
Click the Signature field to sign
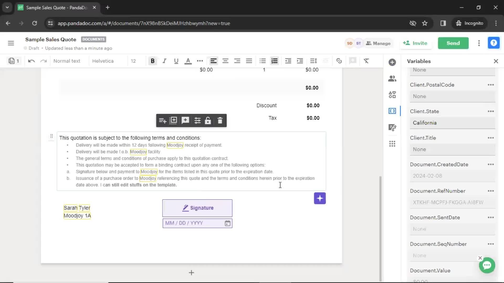pyautogui.click(x=197, y=208)
